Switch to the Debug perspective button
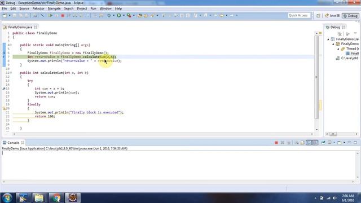 tap(350, 16)
